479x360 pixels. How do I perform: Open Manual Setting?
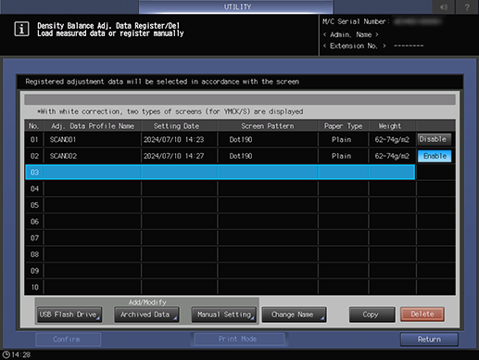pyautogui.click(x=223, y=315)
